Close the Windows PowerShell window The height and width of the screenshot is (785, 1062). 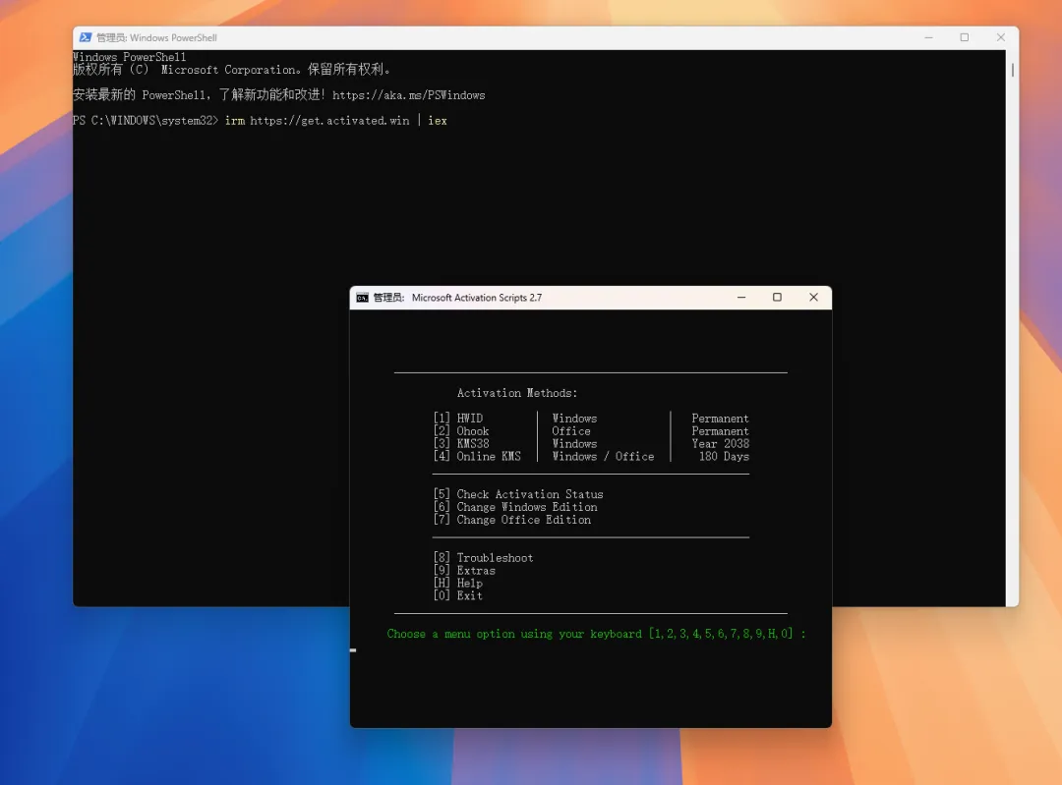[1000, 37]
